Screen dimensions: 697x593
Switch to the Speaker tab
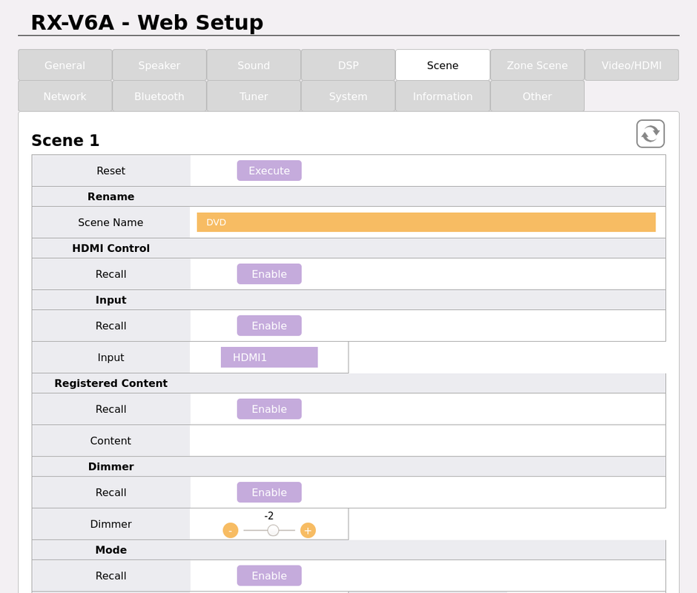pos(159,65)
